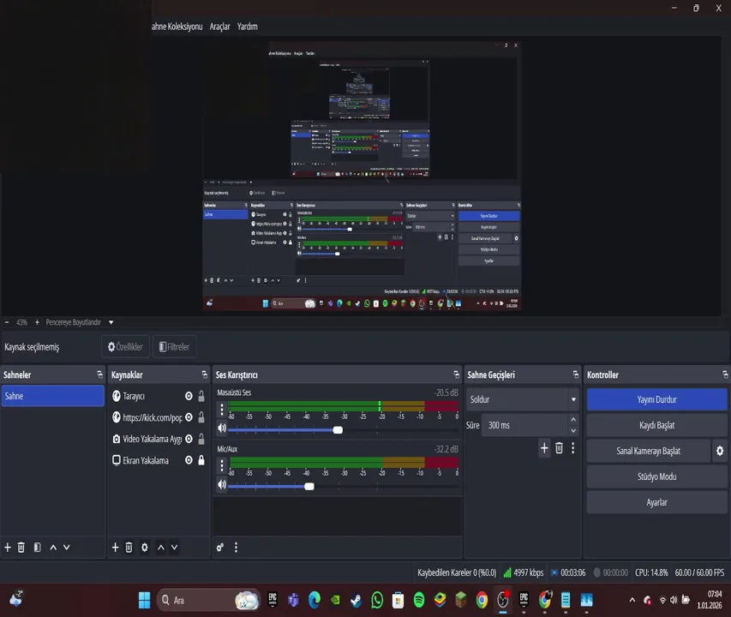Screen dimensions: 731x617
Task: Move scene down in Sahneler
Action: click(67, 547)
